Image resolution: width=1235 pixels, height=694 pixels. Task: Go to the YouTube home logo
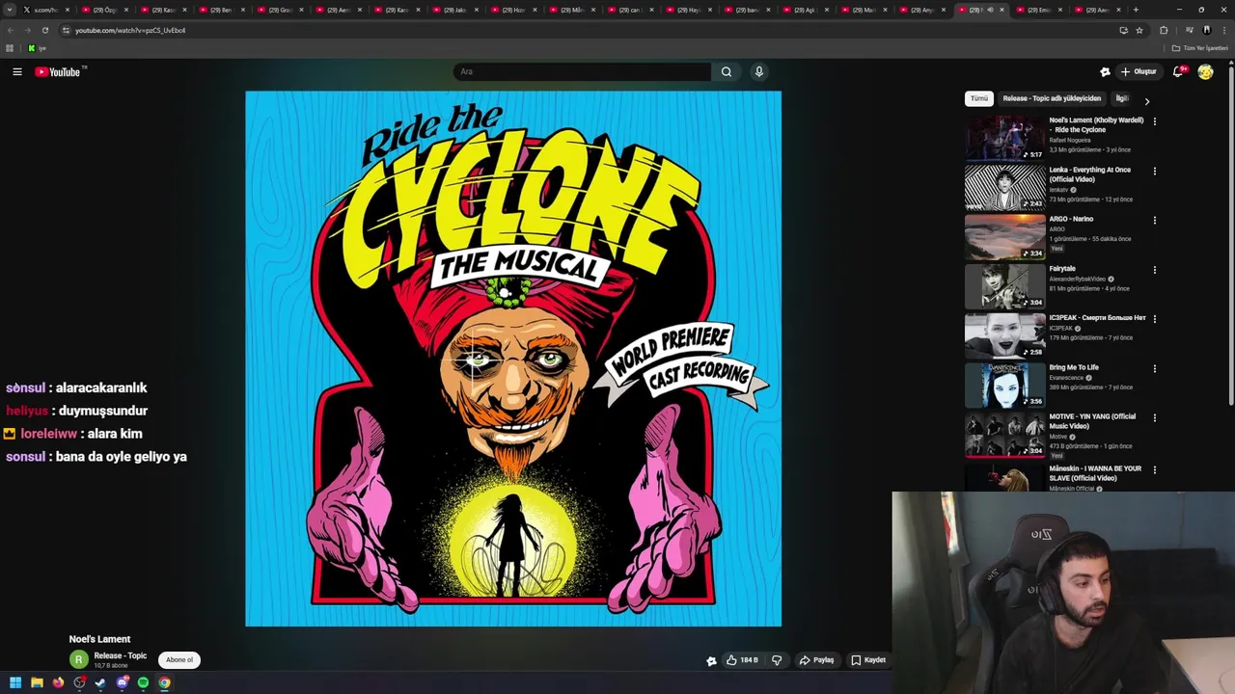pos(58,71)
